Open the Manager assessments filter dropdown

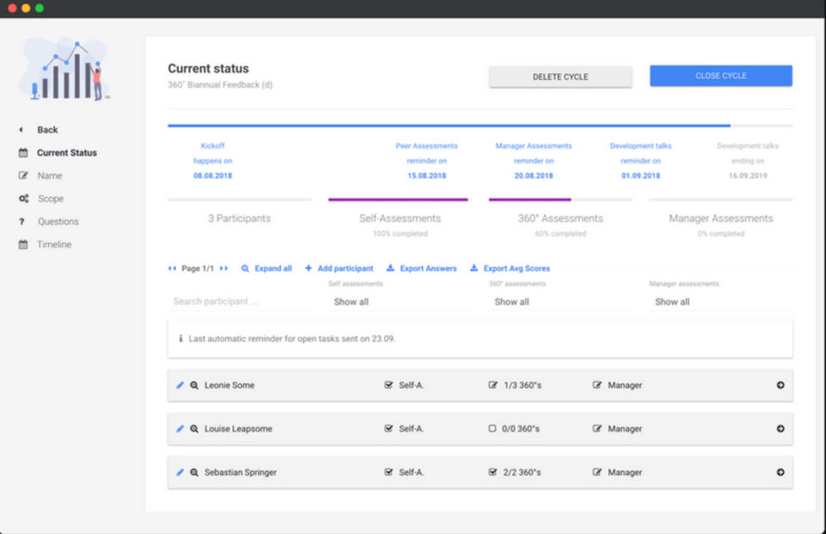721,302
